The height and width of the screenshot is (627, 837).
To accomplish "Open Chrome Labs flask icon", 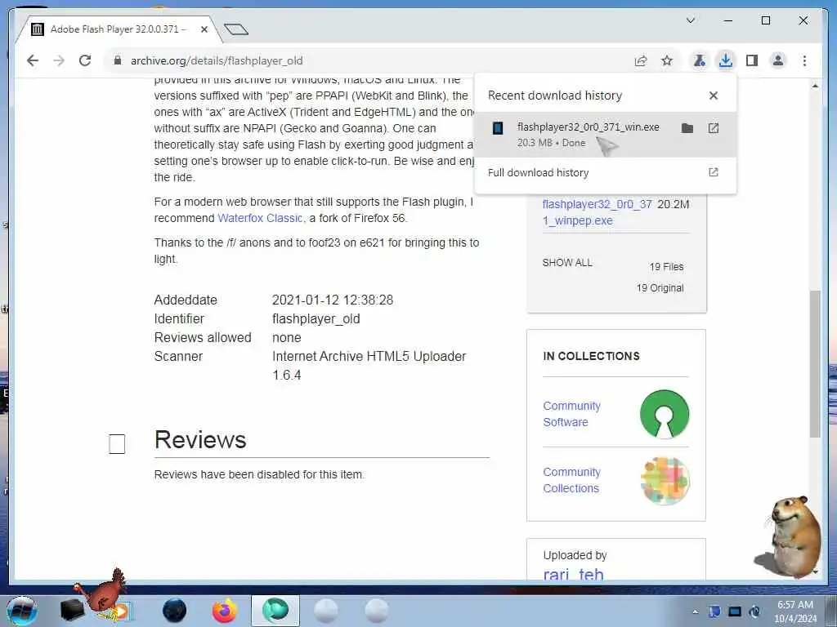I will pyautogui.click(x=700, y=60).
